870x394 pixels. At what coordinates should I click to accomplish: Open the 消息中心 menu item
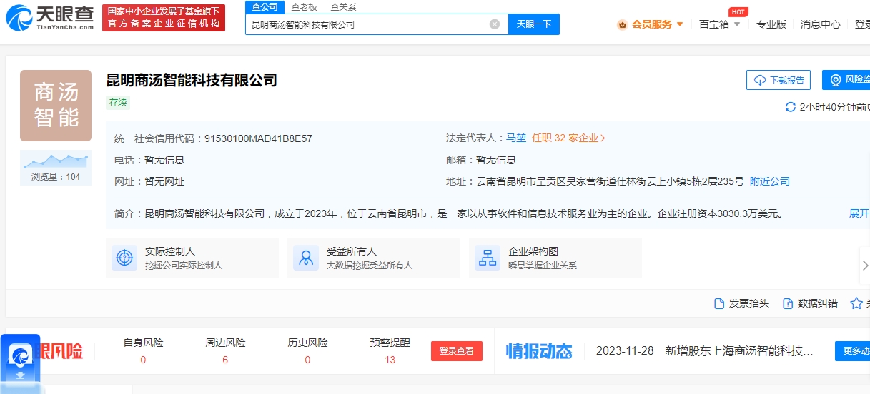(821, 24)
